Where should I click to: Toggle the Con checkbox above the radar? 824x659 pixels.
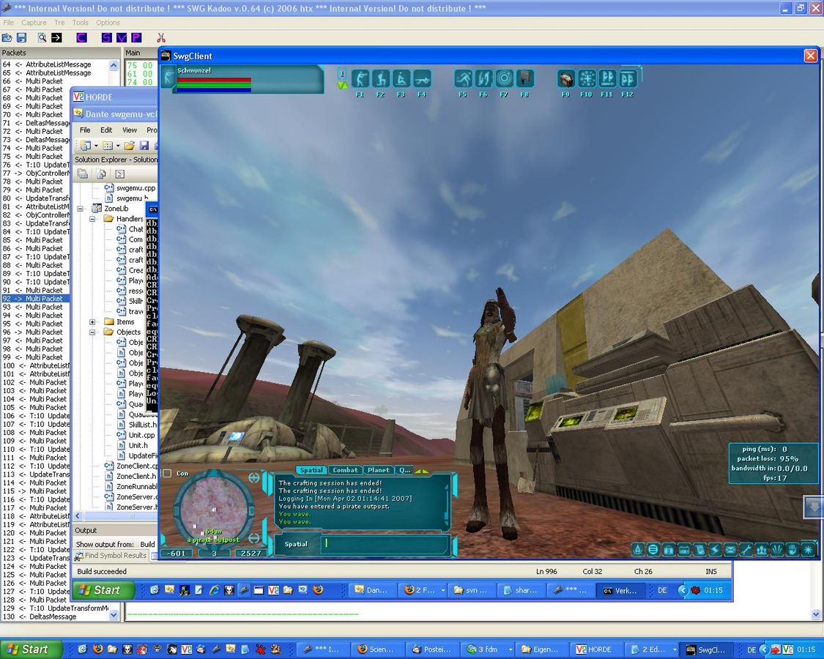click(167, 474)
